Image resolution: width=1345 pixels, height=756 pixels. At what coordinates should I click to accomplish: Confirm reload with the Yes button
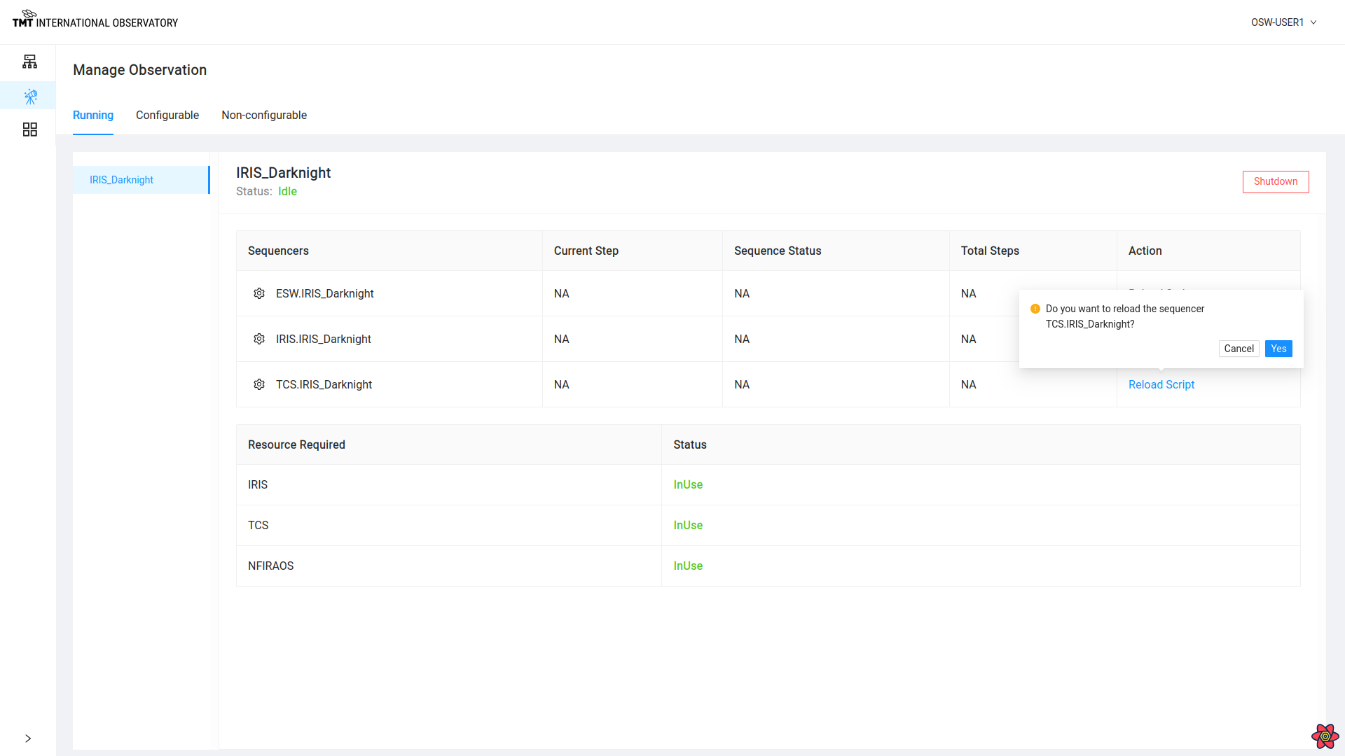click(x=1278, y=349)
